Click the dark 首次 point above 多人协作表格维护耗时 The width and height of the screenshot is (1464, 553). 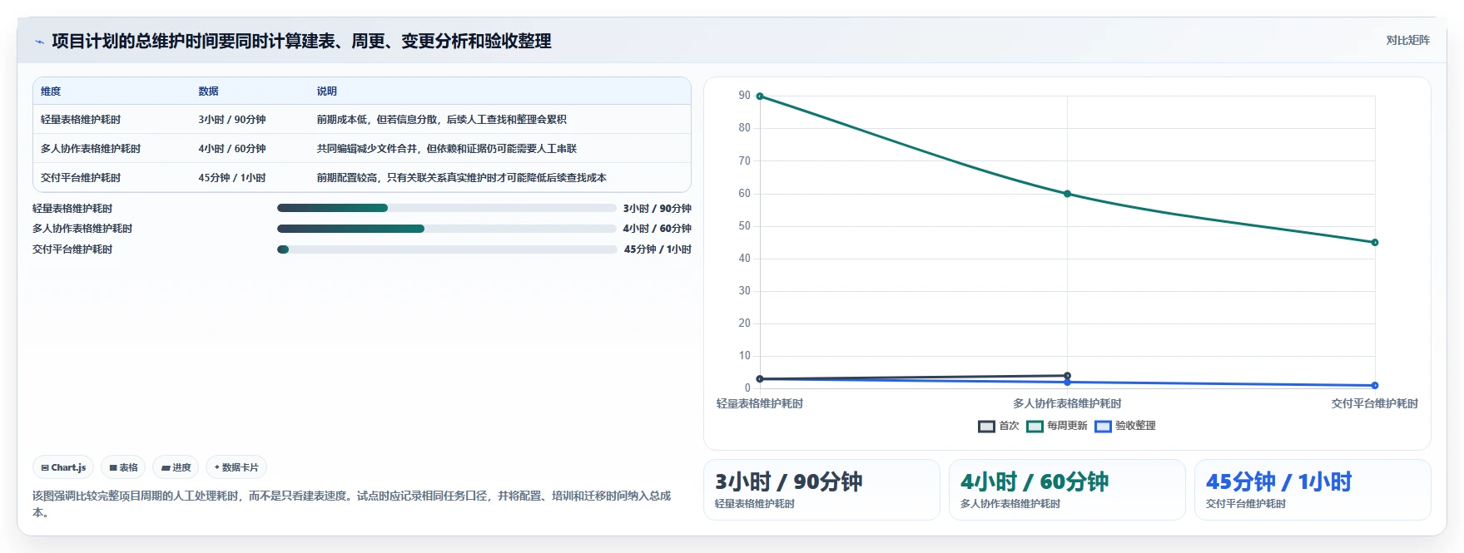(x=1067, y=376)
